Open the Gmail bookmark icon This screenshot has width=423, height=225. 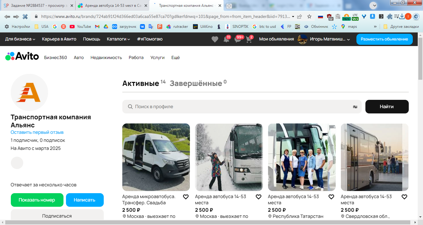point(97,27)
